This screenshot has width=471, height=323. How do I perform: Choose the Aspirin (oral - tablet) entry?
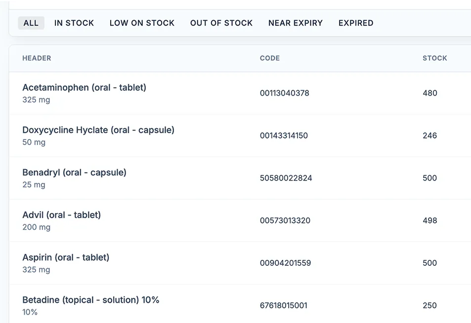66,257
